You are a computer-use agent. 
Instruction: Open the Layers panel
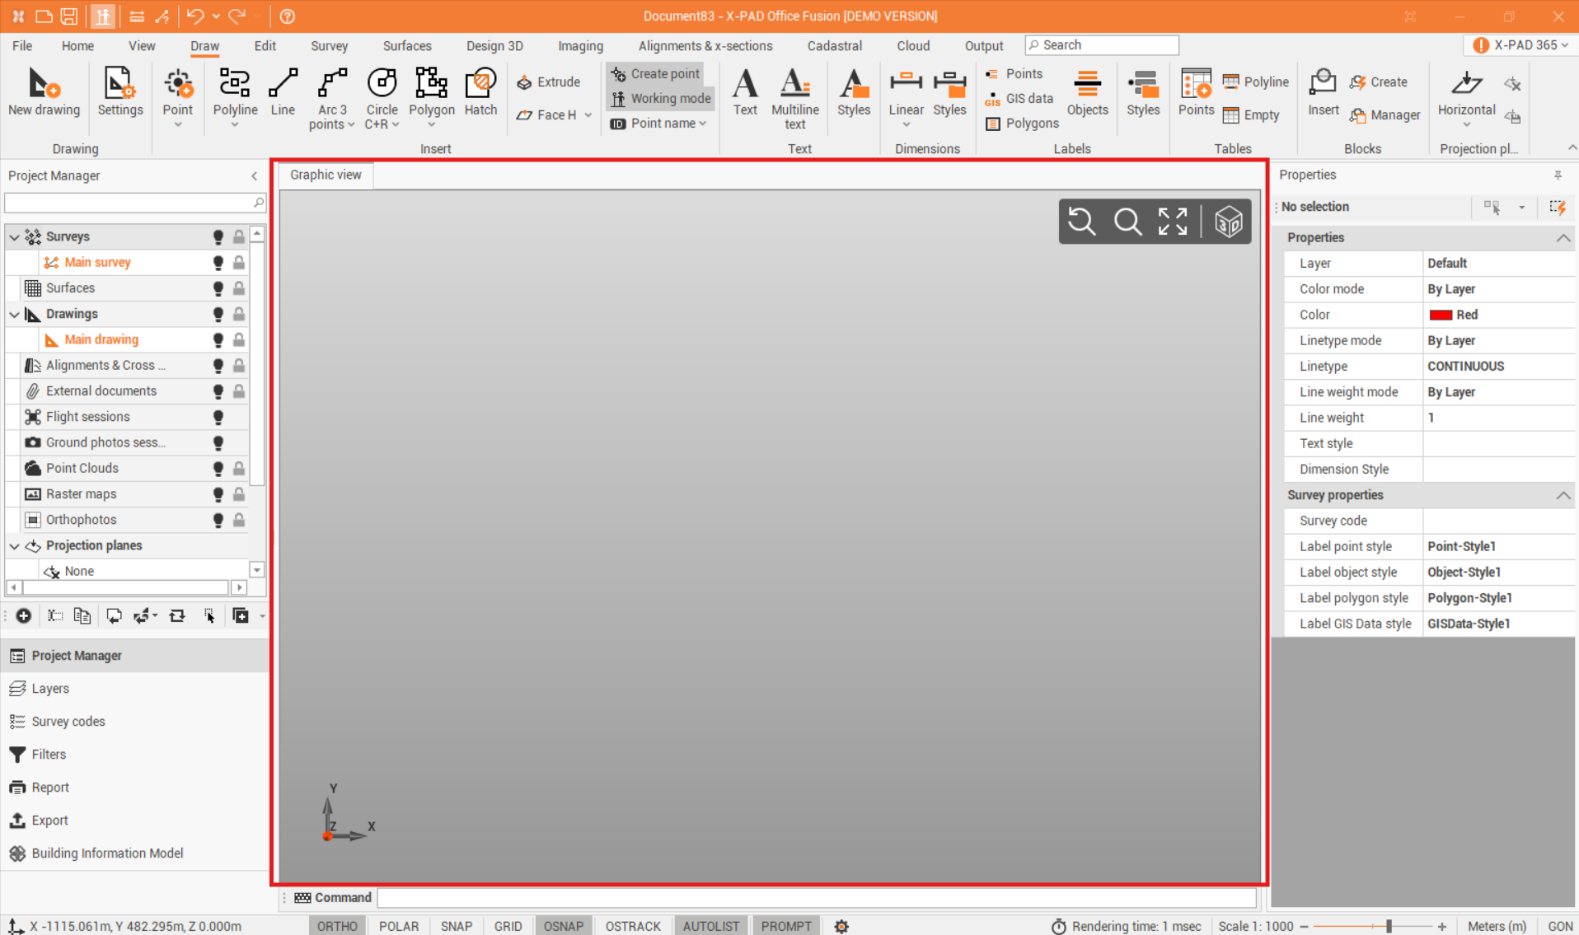click(50, 689)
